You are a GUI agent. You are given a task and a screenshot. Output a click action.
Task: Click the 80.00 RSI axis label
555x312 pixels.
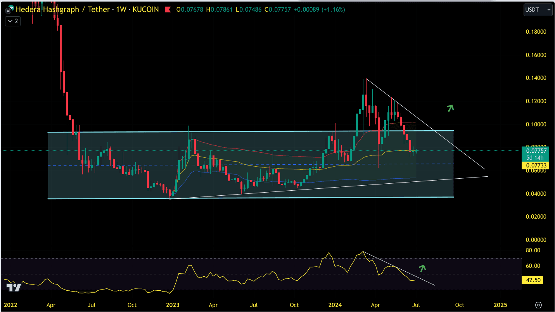click(532, 250)
